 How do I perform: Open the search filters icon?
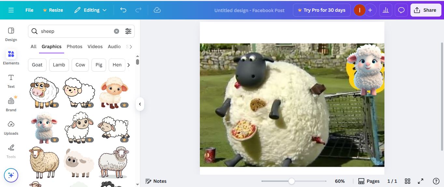click(128, 31)
